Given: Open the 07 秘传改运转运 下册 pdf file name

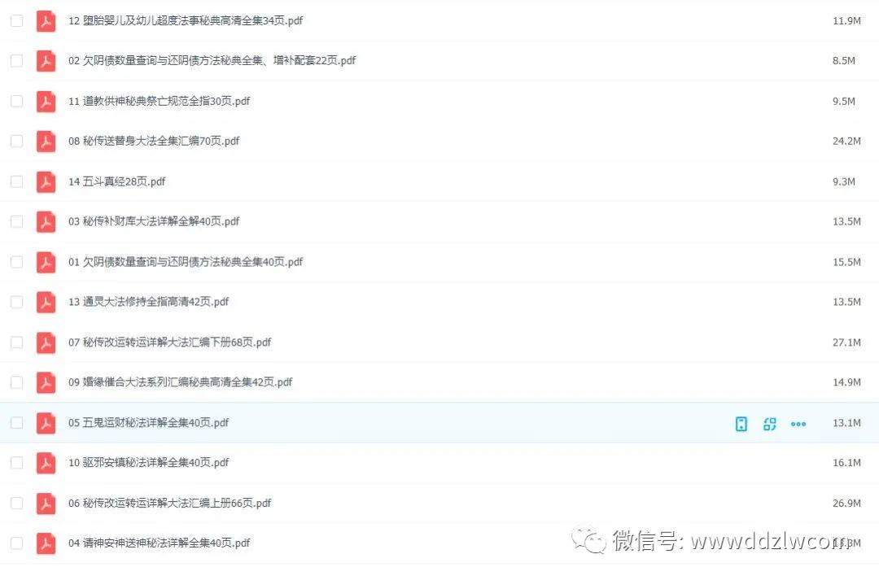Looking at the screenshot, I should click(170, 342).
